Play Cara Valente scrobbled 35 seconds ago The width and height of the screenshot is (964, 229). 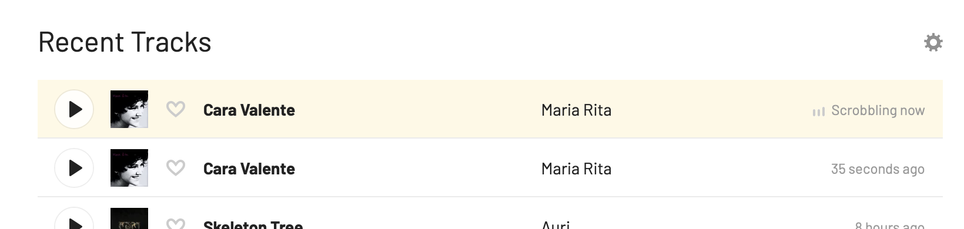pos(74,168)
